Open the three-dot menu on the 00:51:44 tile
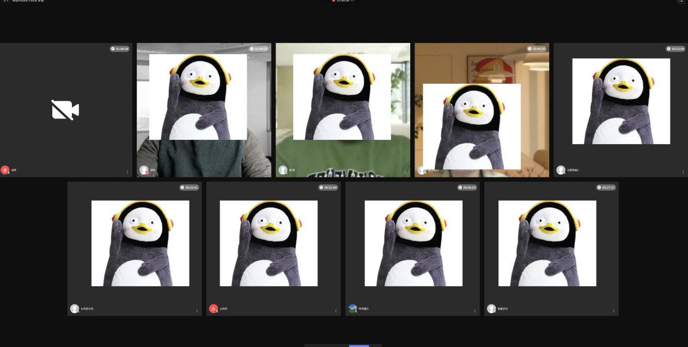Image resolution: width=688 pixels, height=347 pixels. pyautogui.click(x=336, y=311)
